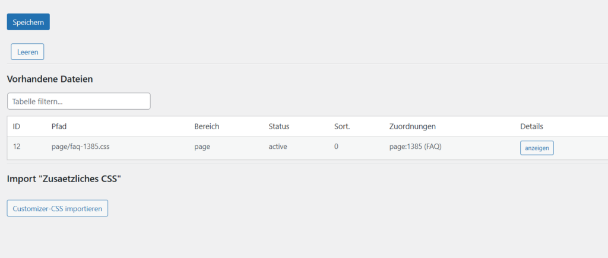Click the 'active' status cell
This screenshot has height=258, width=608.
(x=278, y=147)
